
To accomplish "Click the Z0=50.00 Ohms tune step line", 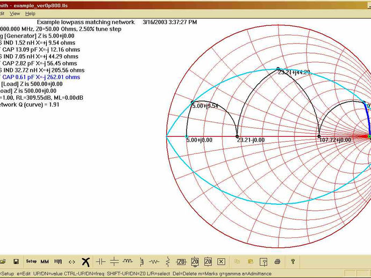I will point(61,29).
